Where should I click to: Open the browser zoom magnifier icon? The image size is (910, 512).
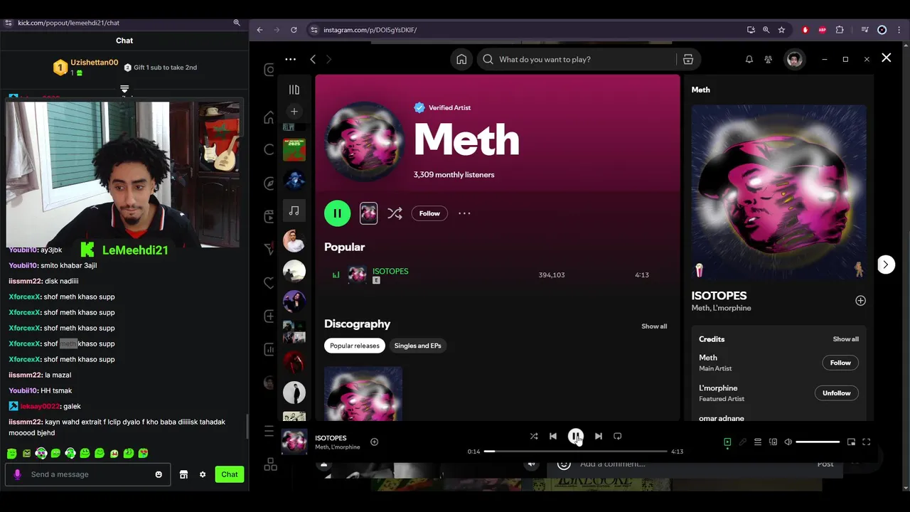[x=766, y=30]
